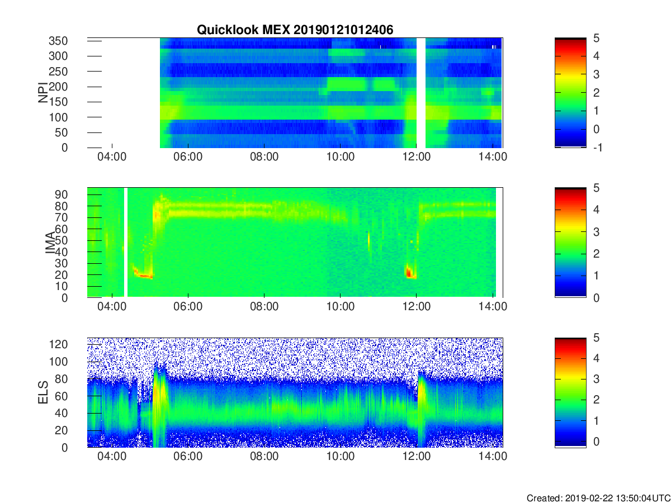This screenshot has width=671, height=503.
Task: Click the '12:00' tick label under IMA plot
Action: (417, 308)
